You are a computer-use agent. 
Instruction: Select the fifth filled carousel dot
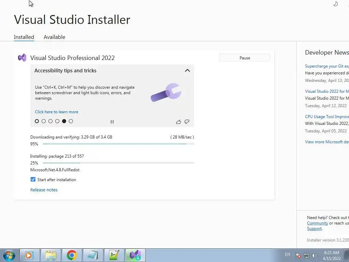point(64,121)
